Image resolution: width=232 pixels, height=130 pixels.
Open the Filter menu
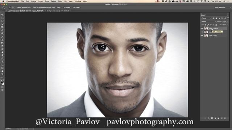(x=60, y=1)
